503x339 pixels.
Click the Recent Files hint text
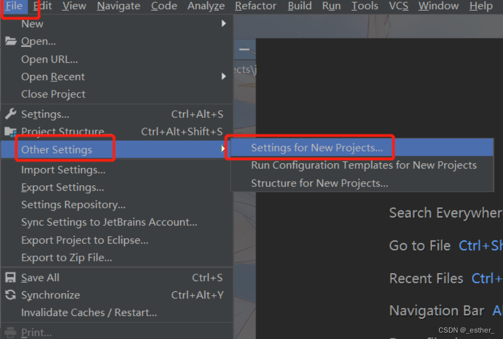point(426,278)
